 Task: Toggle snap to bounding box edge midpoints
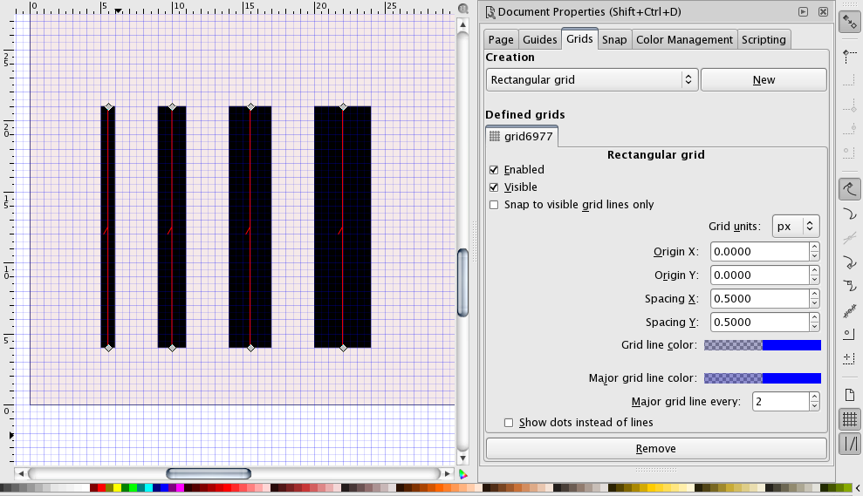tap(850, 127)
